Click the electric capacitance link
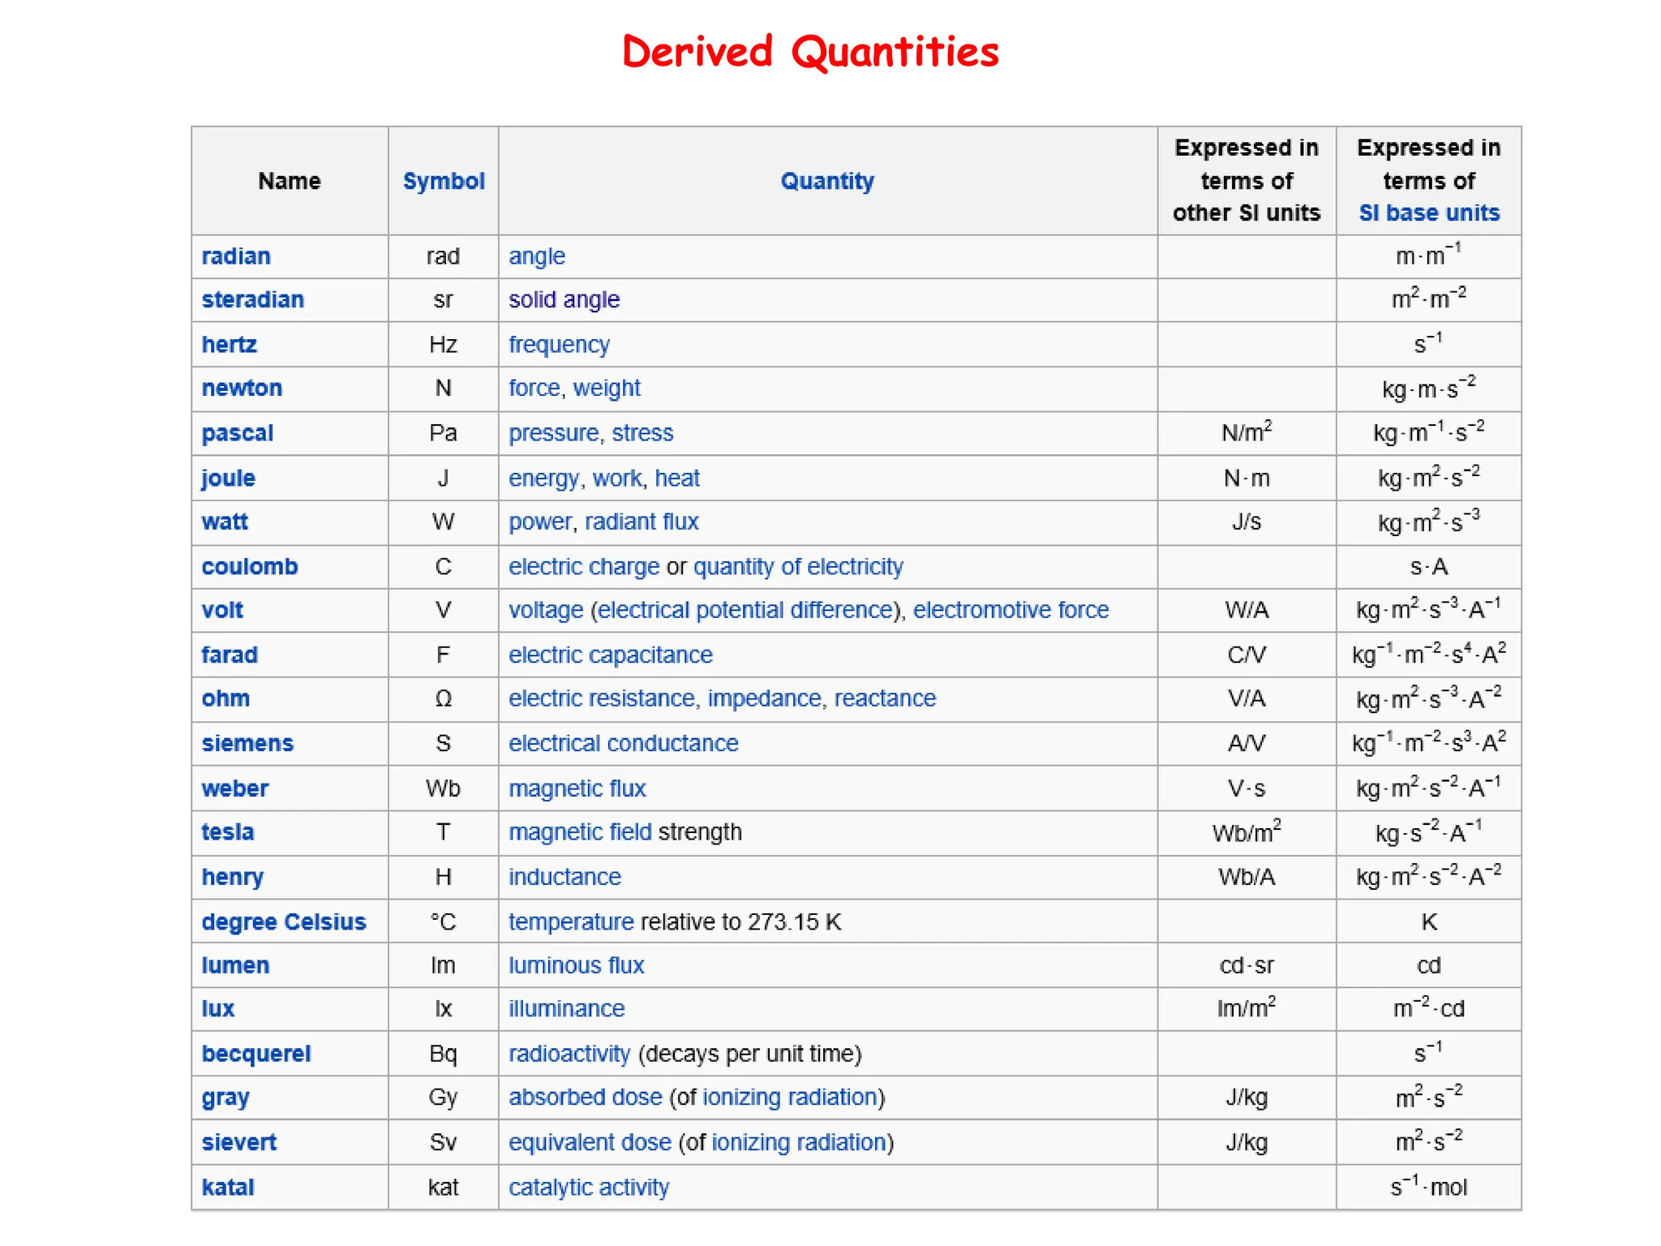This screenshot has height=1246, width=1661. click(x=611, y=655)
